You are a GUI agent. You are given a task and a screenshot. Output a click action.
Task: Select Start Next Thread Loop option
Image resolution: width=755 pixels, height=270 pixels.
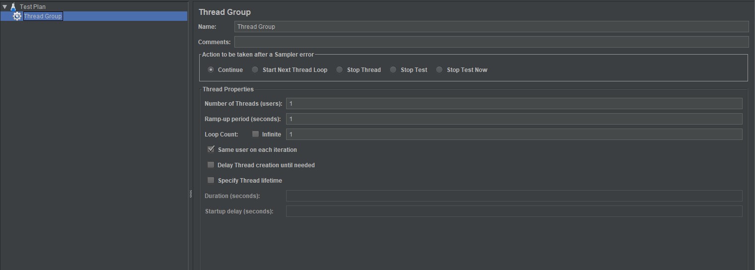pos(255,70)
